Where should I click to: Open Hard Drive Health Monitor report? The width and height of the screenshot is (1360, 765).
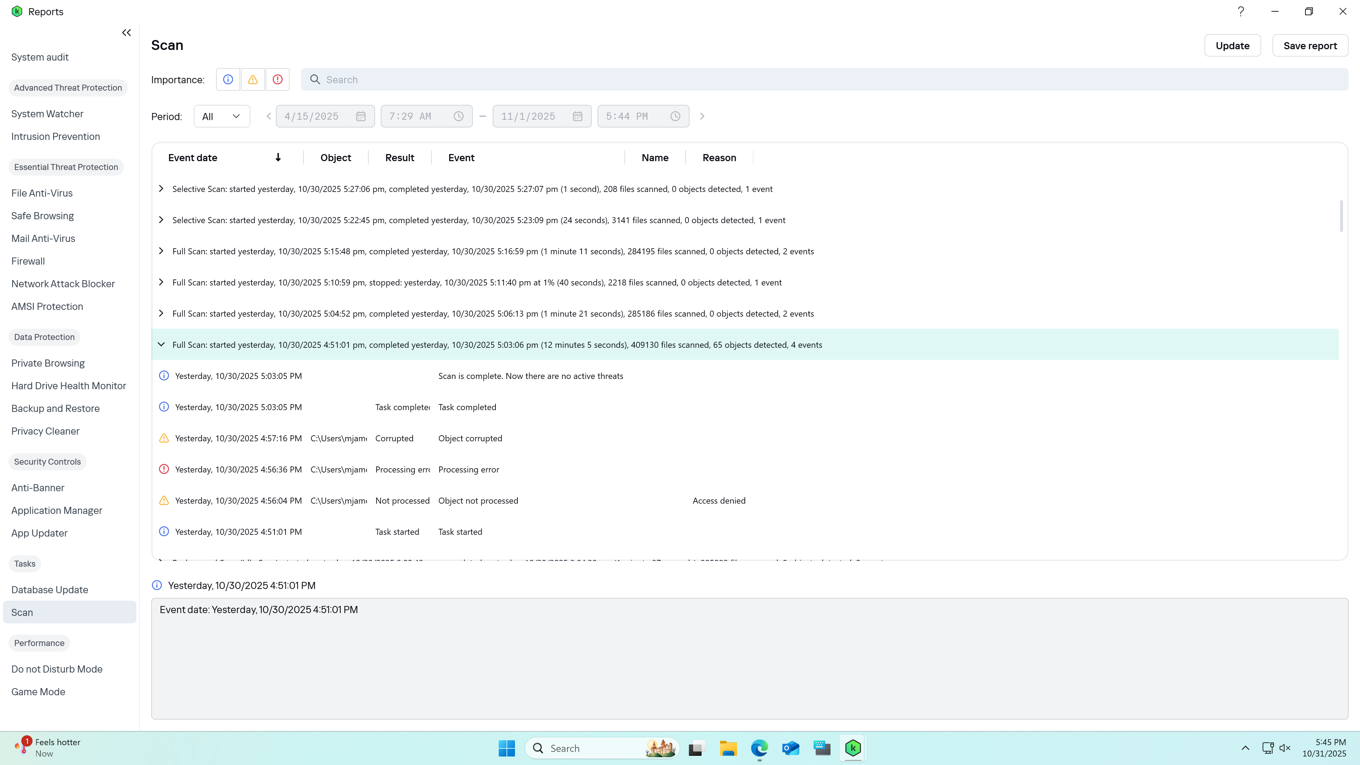tap(69, 385)
